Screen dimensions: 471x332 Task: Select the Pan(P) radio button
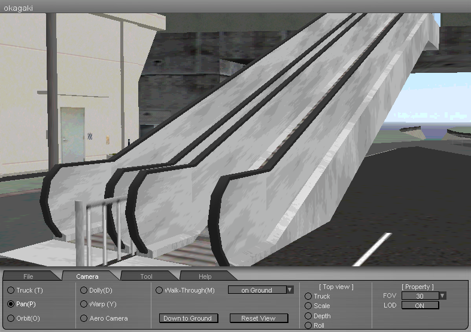point(11,304)
